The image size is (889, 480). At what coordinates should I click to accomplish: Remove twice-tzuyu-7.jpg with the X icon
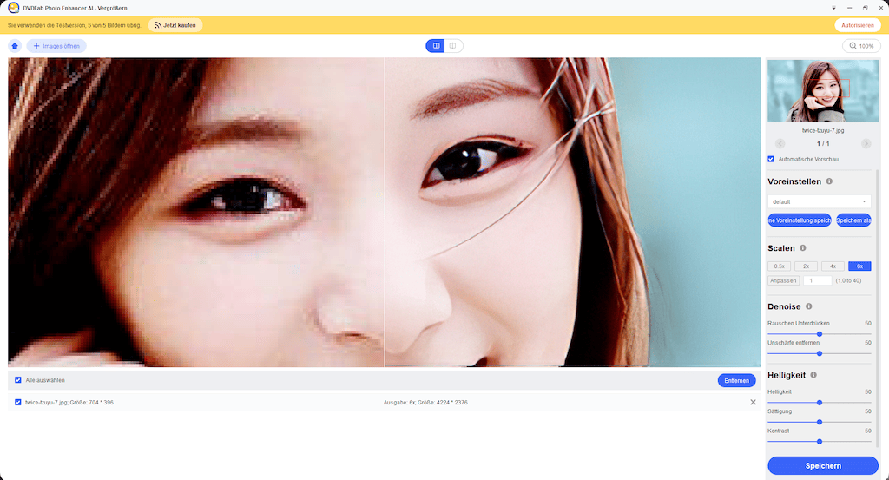[753, 403]
